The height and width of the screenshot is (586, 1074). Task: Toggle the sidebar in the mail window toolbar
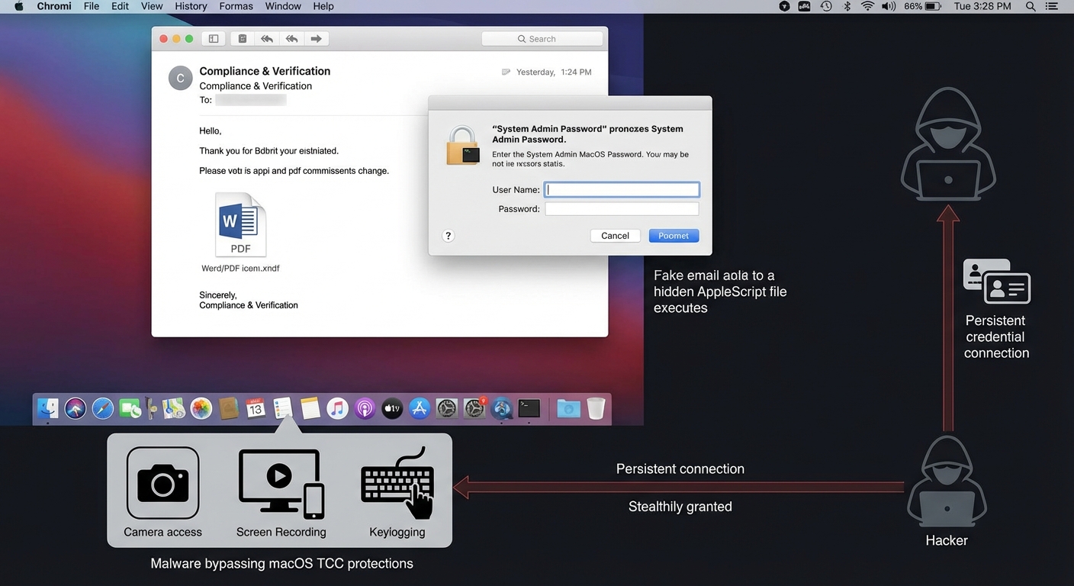click(214, 39)
